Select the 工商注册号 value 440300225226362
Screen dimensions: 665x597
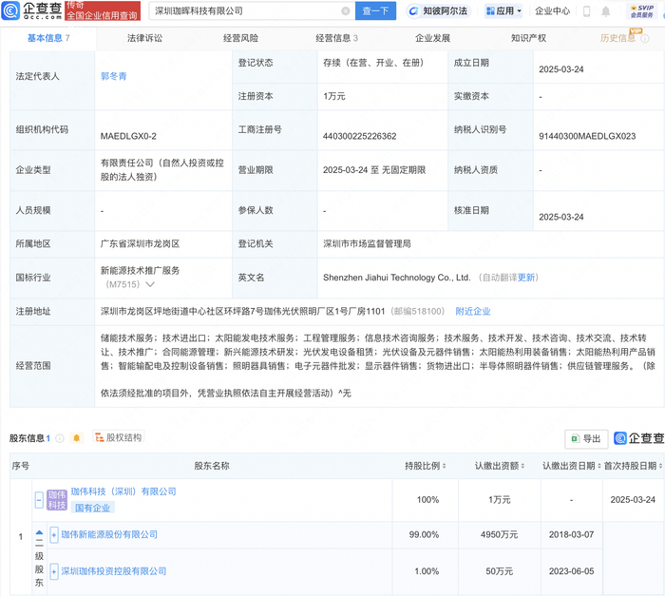[360, 136]
